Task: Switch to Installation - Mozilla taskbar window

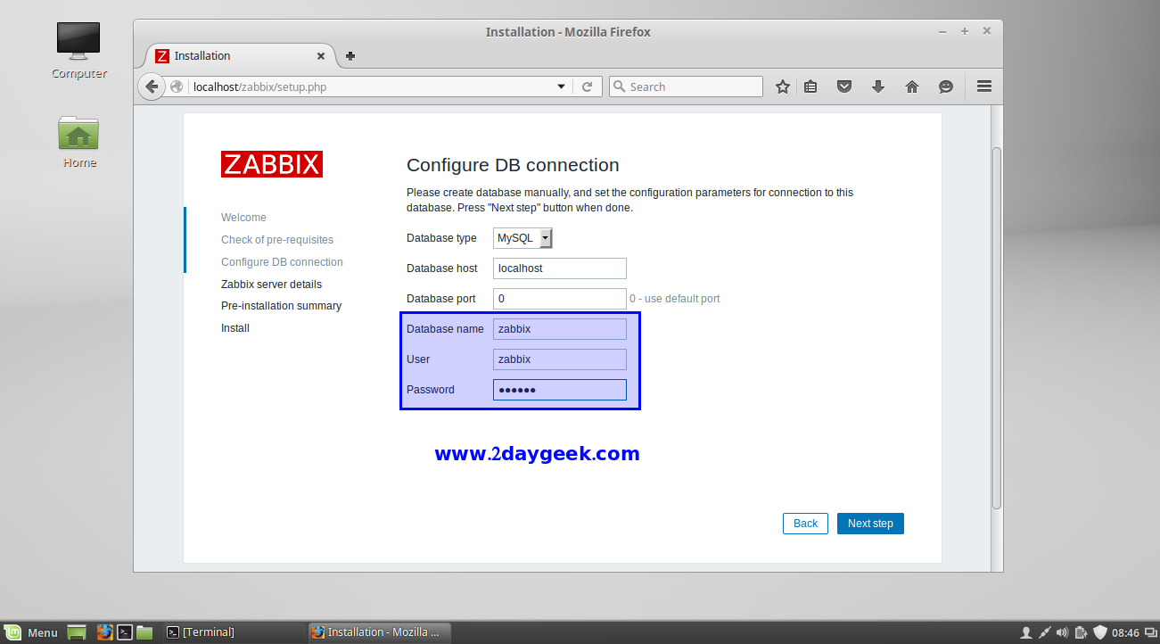Action: (x=380, y=632)
